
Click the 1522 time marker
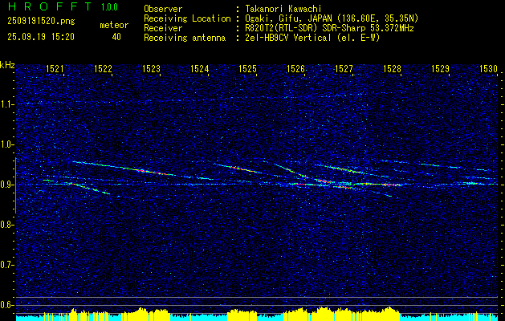click(103, 68)
